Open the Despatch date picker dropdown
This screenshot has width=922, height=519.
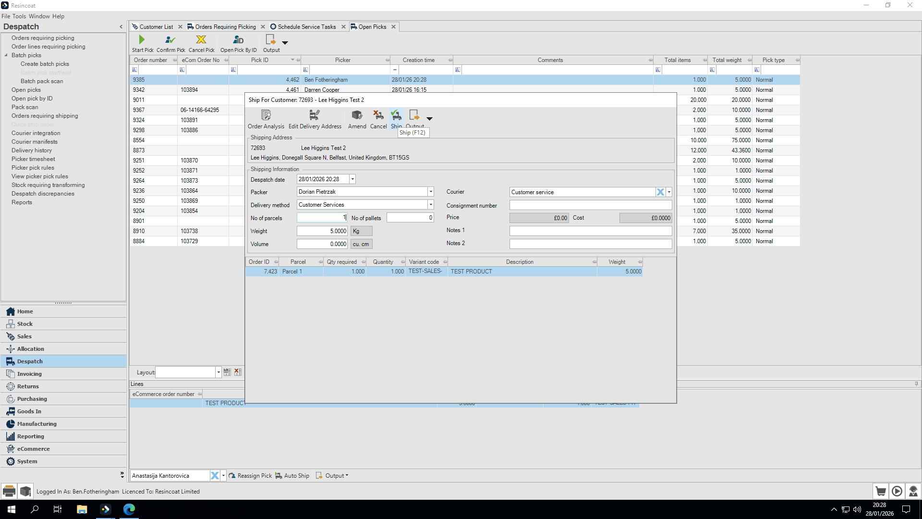(x=352, y=179)
